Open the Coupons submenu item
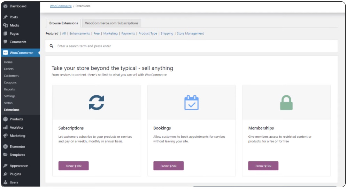This screenshot has width=347, height=189. pos(10,83)
